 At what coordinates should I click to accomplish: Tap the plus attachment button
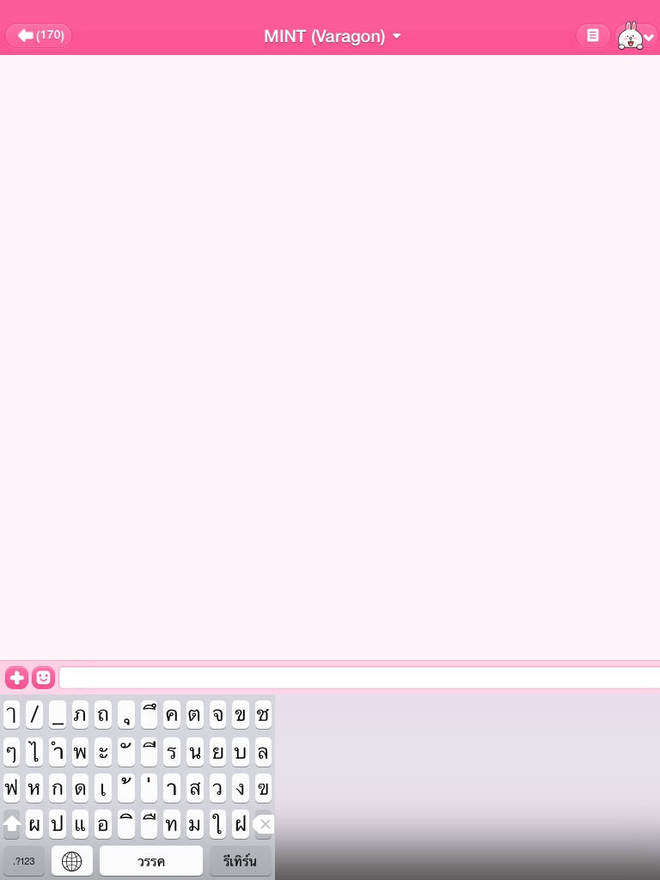click(16, 677)
